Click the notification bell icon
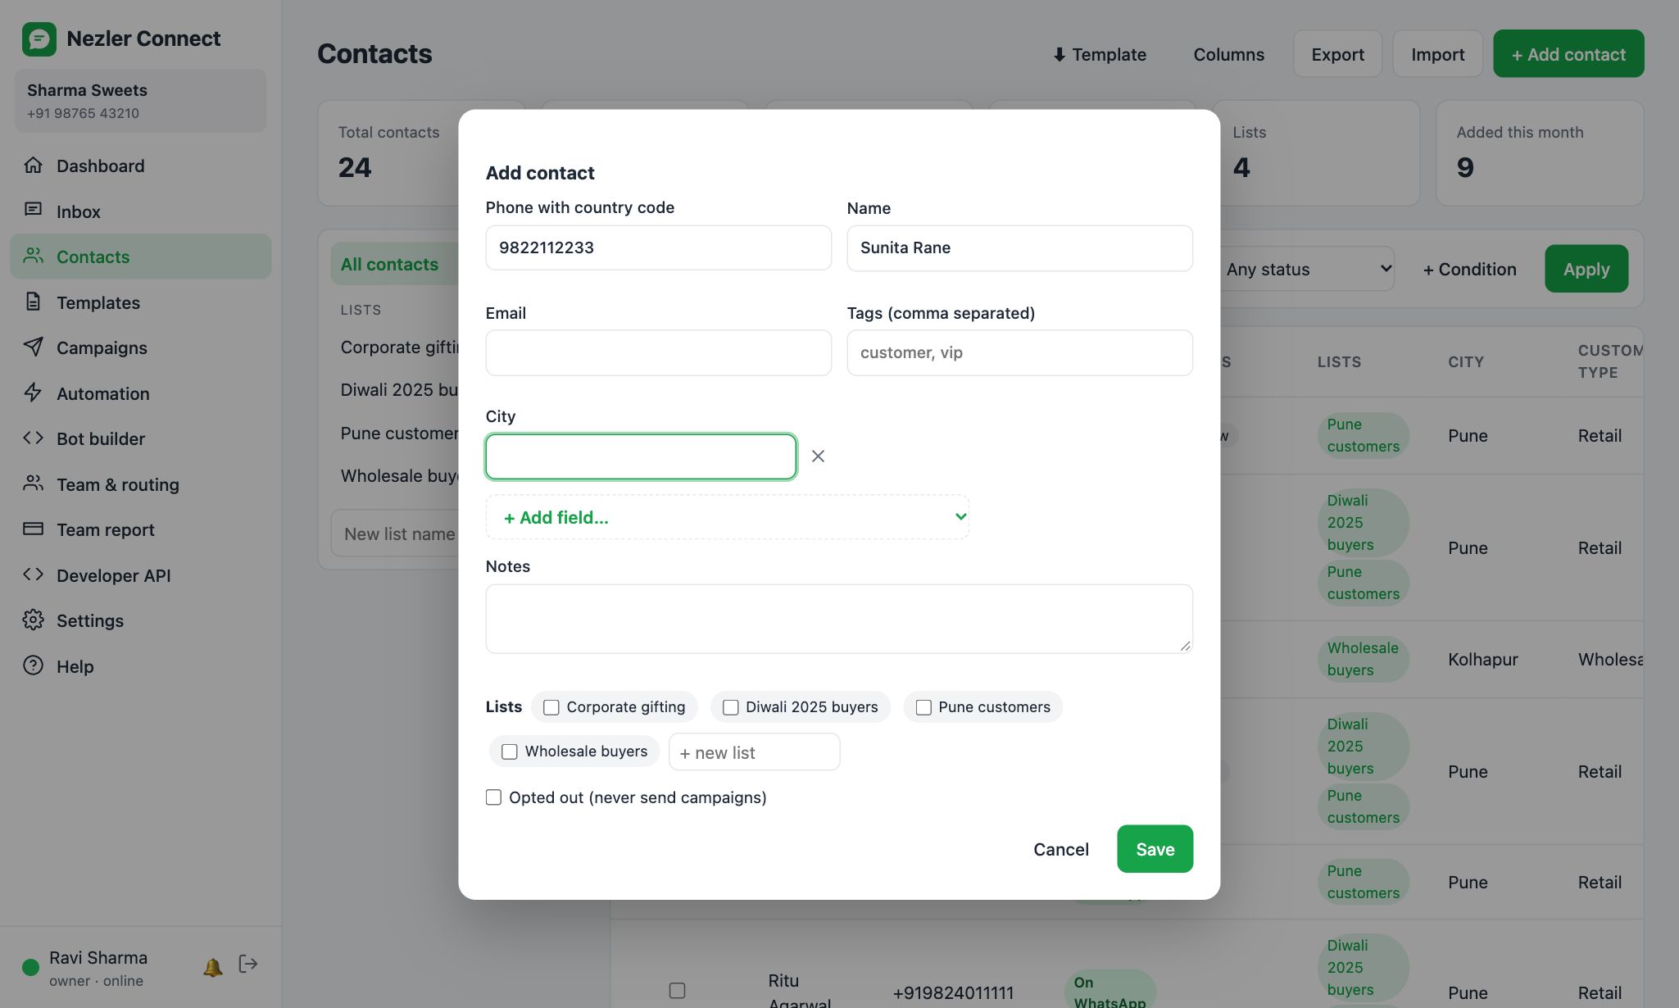The height and width of the screenshot is (1008, 1679). [213, 967]
